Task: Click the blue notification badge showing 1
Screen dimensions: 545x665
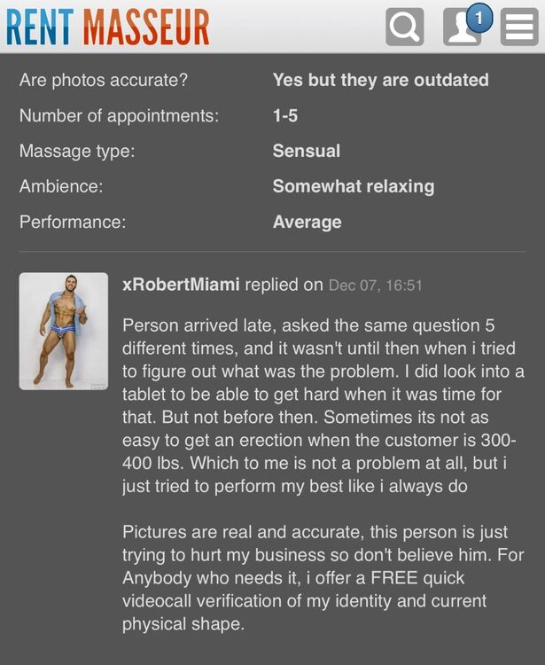Action: pos(479,17)
